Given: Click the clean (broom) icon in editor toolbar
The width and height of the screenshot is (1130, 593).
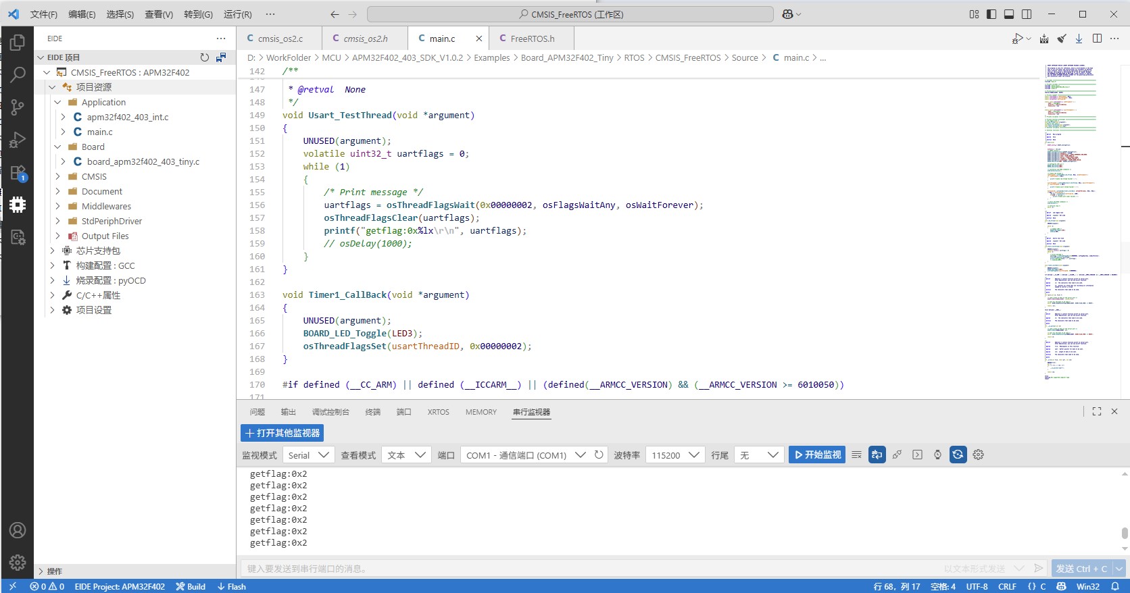Looking at the screenshot, I should pyautogui.click(x=1062, y=38).
